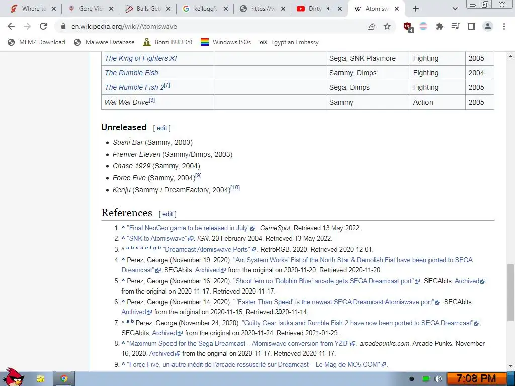The height and width of the screenshot is (386, 515).
Task: Open the uBlock Origin extension icon
Action: (408, 27)
